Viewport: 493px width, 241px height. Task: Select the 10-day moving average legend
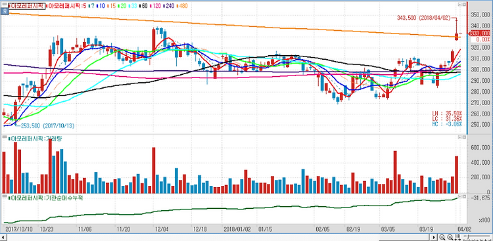[x=101, y=6]
